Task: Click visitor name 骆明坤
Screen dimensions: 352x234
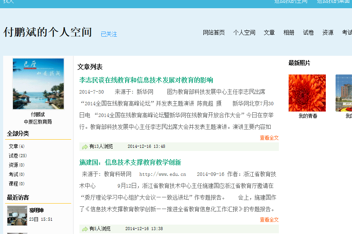Action: [x=36, y=210]
